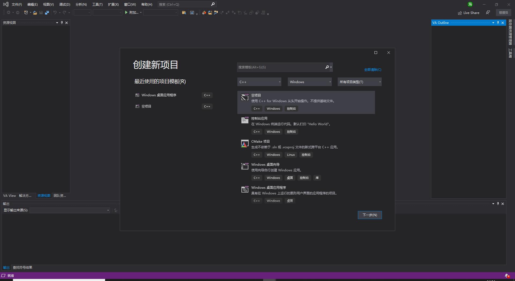Select the Windows desktop application template
Viewport: 515px width, 281px height.
coord(306,195)
